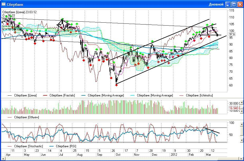
Task: Click the Feb month label on the time axis
Action: 191,155
